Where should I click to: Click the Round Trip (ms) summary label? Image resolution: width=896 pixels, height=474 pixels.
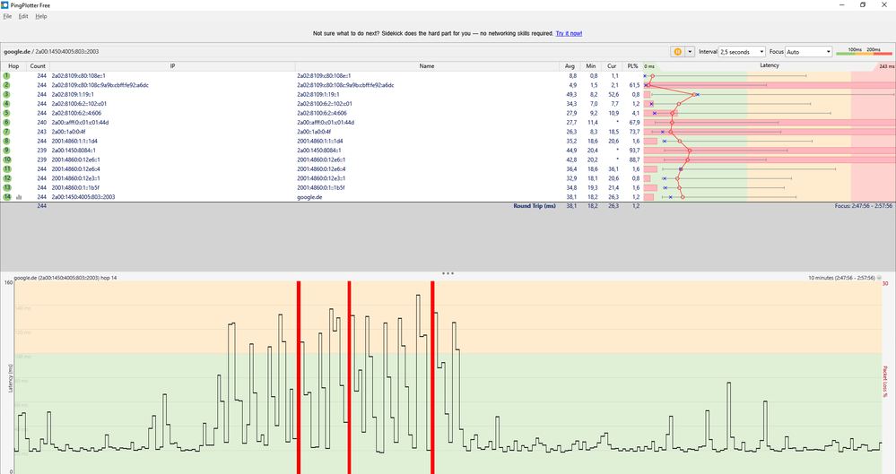pos(535,205)
